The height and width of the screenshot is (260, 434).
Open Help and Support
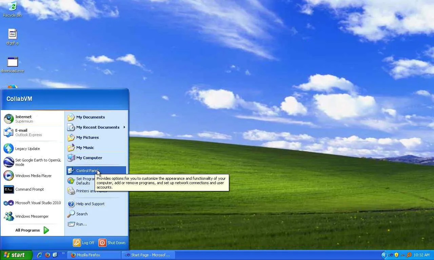coord(96,204)
